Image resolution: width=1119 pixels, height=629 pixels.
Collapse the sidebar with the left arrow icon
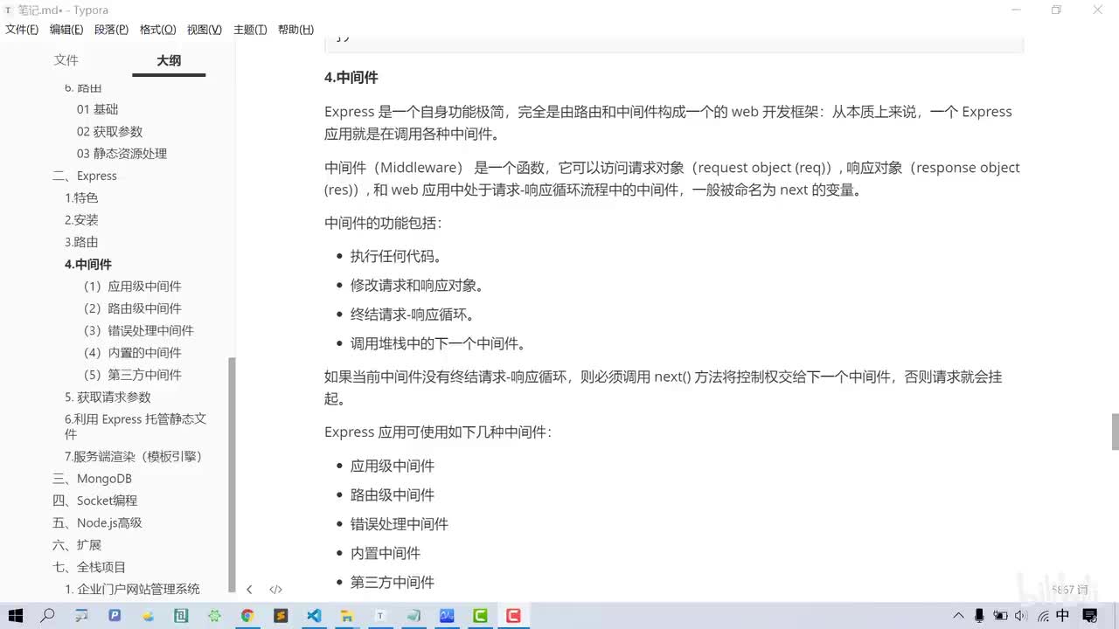coord(249,590)
